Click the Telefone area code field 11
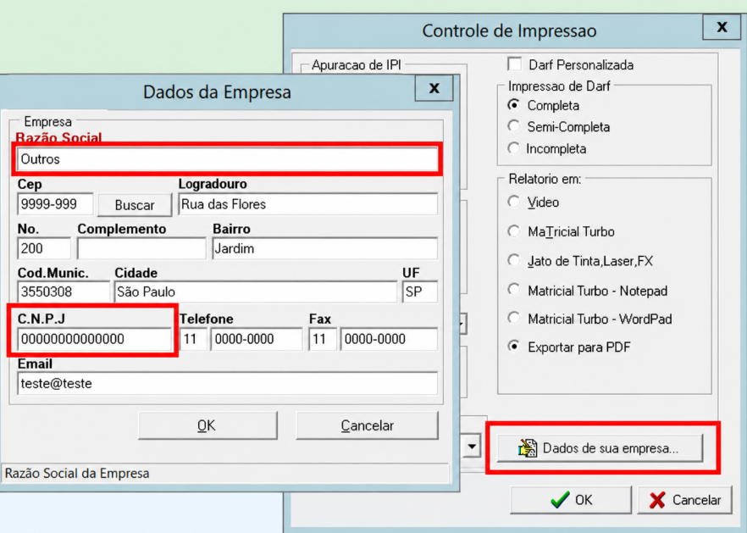Image resolution: width=747 pixels, height=533 pixels. [x=193, y=339]
